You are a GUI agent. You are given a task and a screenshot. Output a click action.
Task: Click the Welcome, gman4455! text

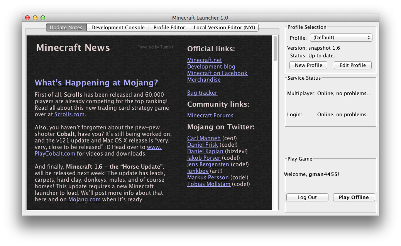(x=312, y=174)
